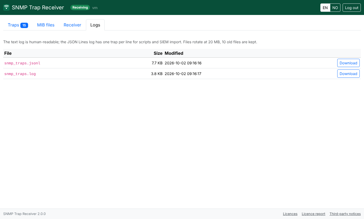Open Third-party notices link
Image resolution: width=364 pixels, height=219 pixels.
coord(345,214)
